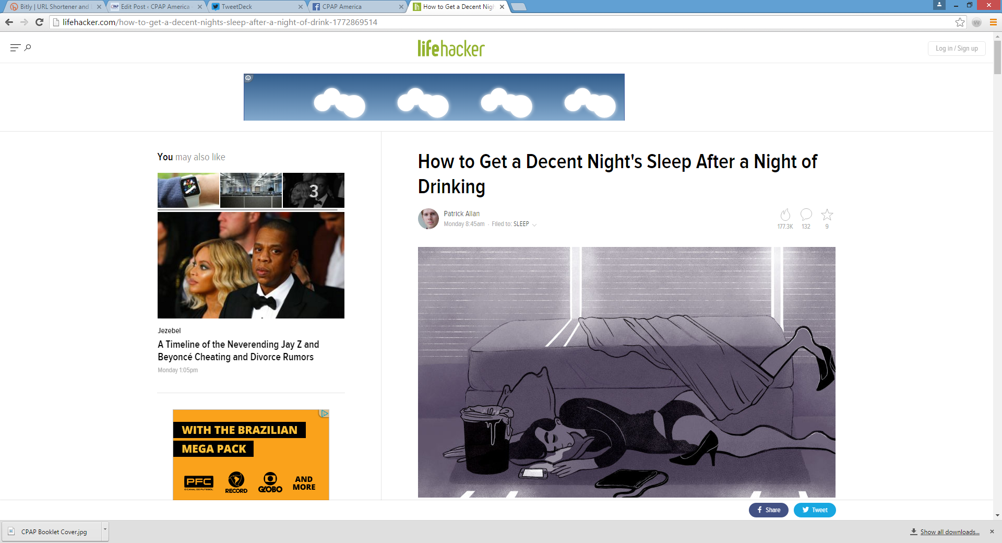Bookmark this page with the star icon
The width and height of the screenshot is (1002, 543).
pyautogui.click(x=960, y=22)
